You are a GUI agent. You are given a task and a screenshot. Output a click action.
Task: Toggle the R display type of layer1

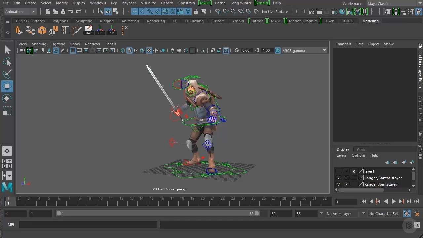click(354, 171)
